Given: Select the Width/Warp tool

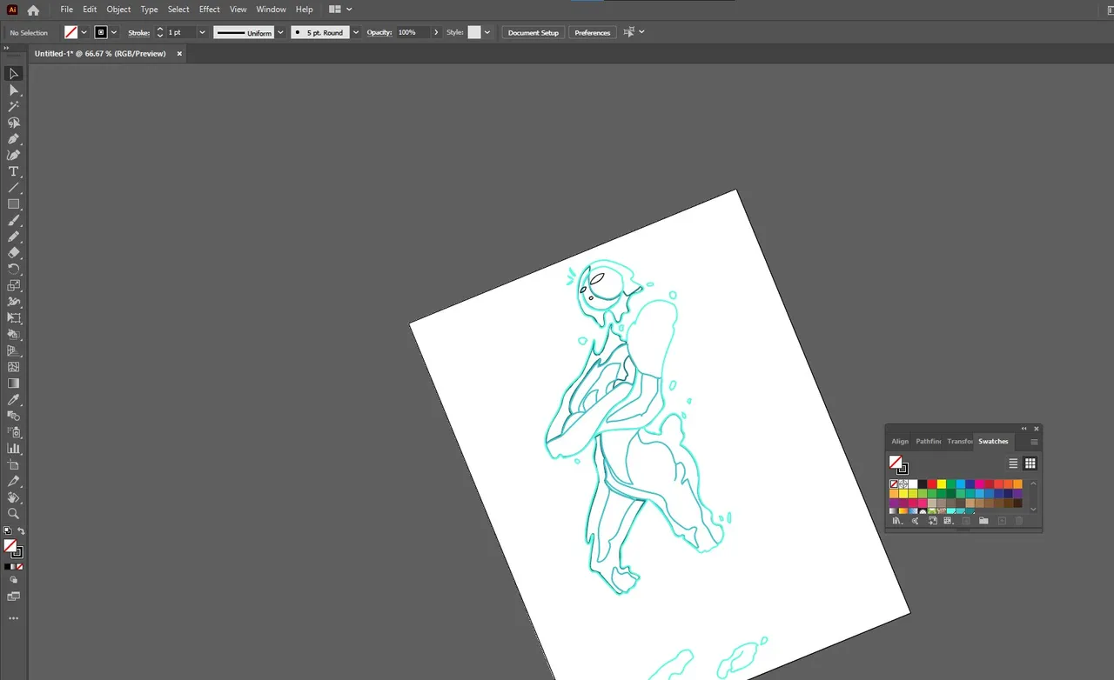Looking at the screenshot, I should (13, 302).
